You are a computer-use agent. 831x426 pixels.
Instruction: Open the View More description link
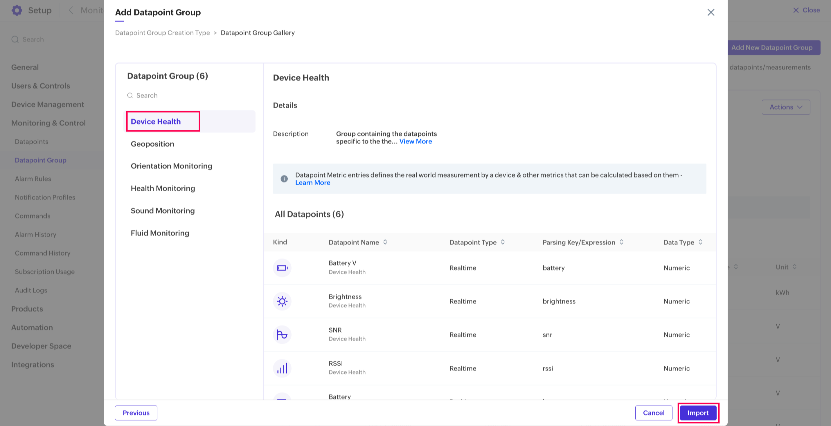point(415,141)
